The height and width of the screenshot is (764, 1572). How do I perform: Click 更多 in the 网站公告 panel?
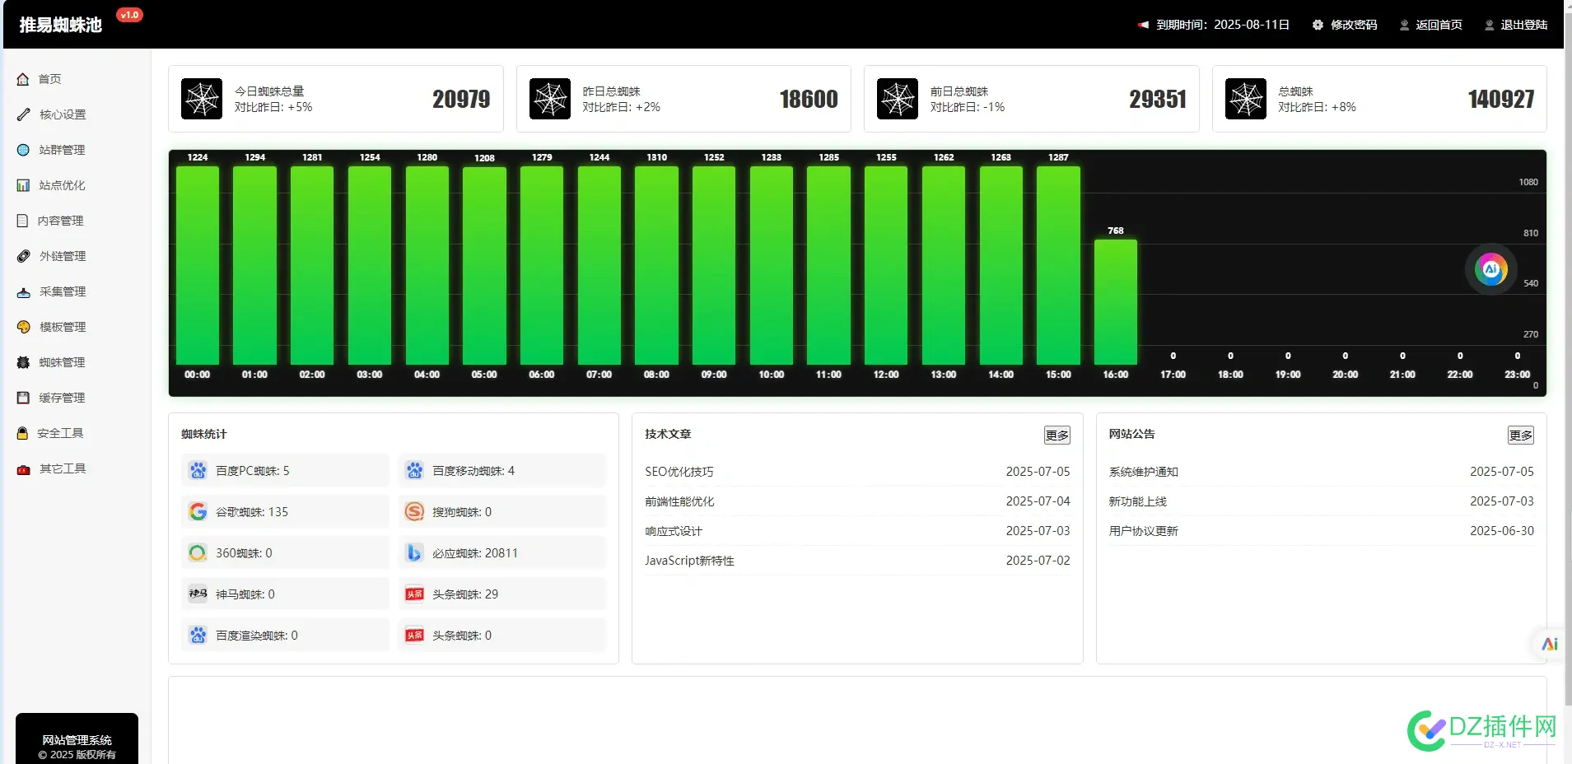click(x=1520, y=436)
